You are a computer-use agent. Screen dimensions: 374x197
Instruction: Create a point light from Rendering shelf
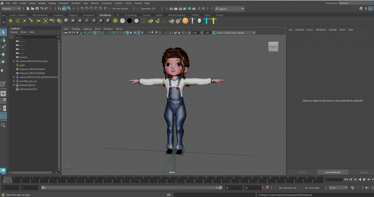pos(24,21)
